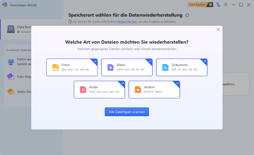Open the hamburger menu in title bar
This screenshot has width=254, height=155.
[x=226, y=5]
